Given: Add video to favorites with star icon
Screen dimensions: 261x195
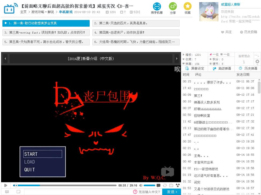Looking at the screenshot, I should pos(187,6).
